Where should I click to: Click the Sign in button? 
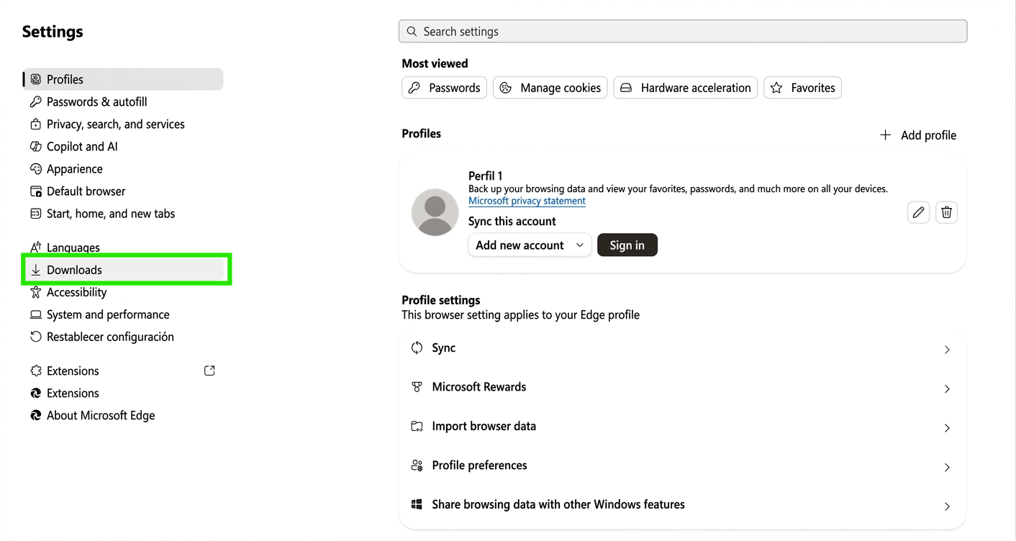pos(627,245)
